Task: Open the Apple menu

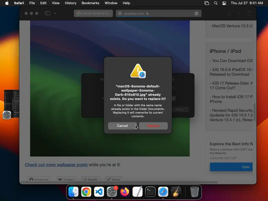Action: [7, 3]
